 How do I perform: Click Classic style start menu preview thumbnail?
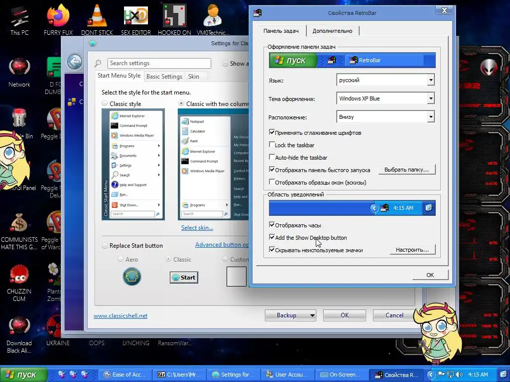click(133, 164)
